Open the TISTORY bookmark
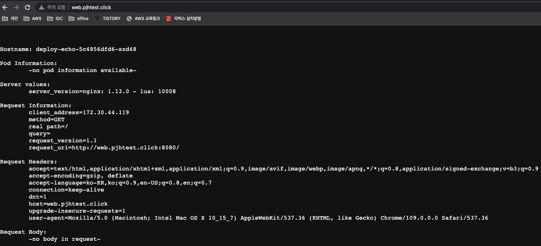Screen dimensions: 541x246 tap(108, 19)
